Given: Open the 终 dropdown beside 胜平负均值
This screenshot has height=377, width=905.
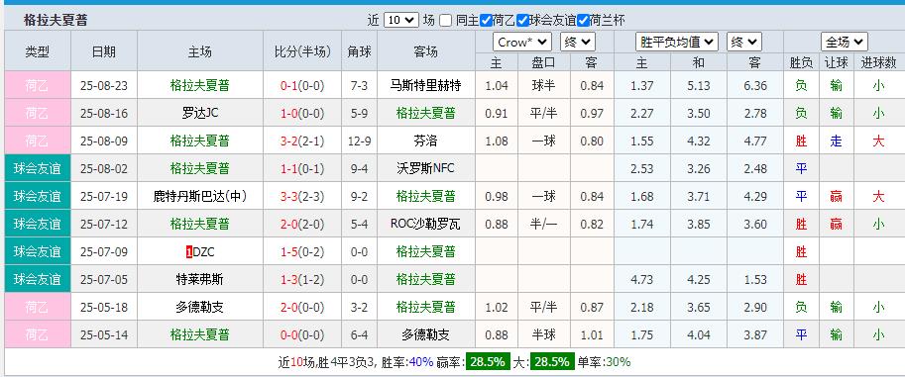Looking at the screenshot, I should pyautogui.click(x=744, y=43).
